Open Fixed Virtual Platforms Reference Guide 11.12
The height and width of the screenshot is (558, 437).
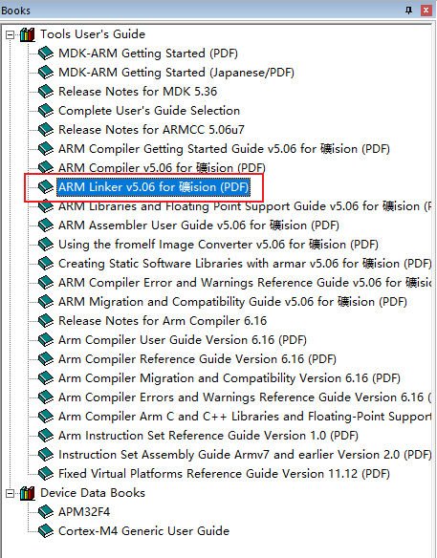point(224,474)
